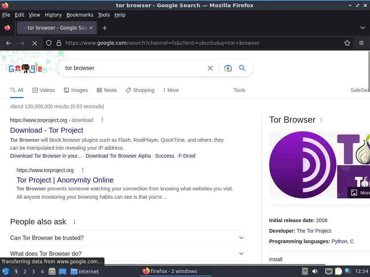This screenshot has width=370, height=277.
Task: Go back to the previous page
Action: (x=9, y=43)
